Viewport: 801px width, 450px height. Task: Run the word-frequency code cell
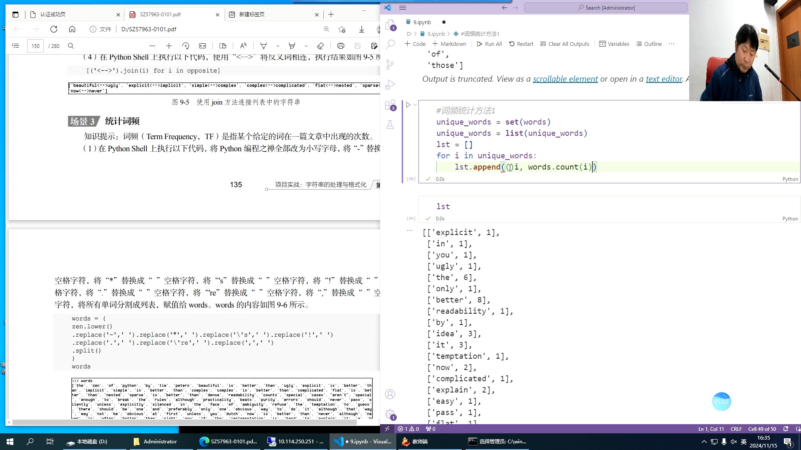pyautogui.click(x=408, y=105)
